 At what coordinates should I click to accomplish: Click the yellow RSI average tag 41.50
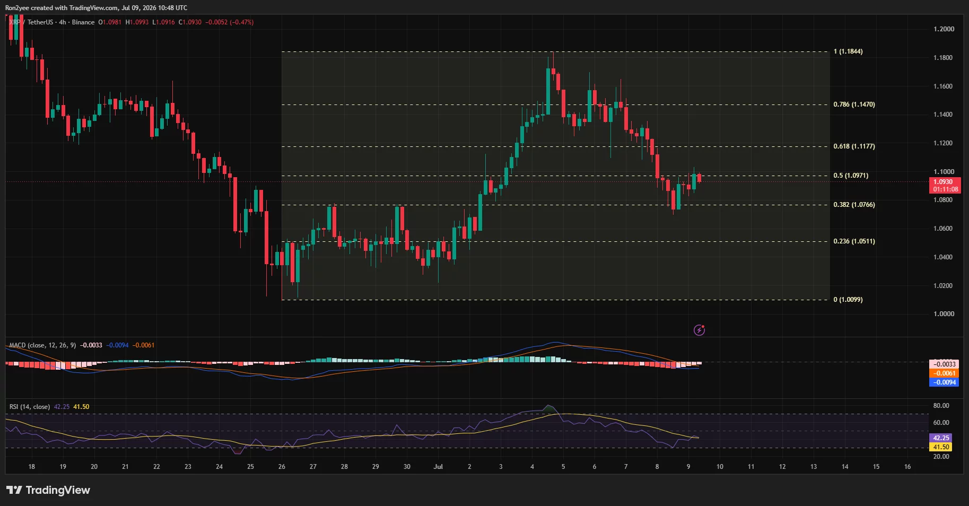(x=941, y=447)
